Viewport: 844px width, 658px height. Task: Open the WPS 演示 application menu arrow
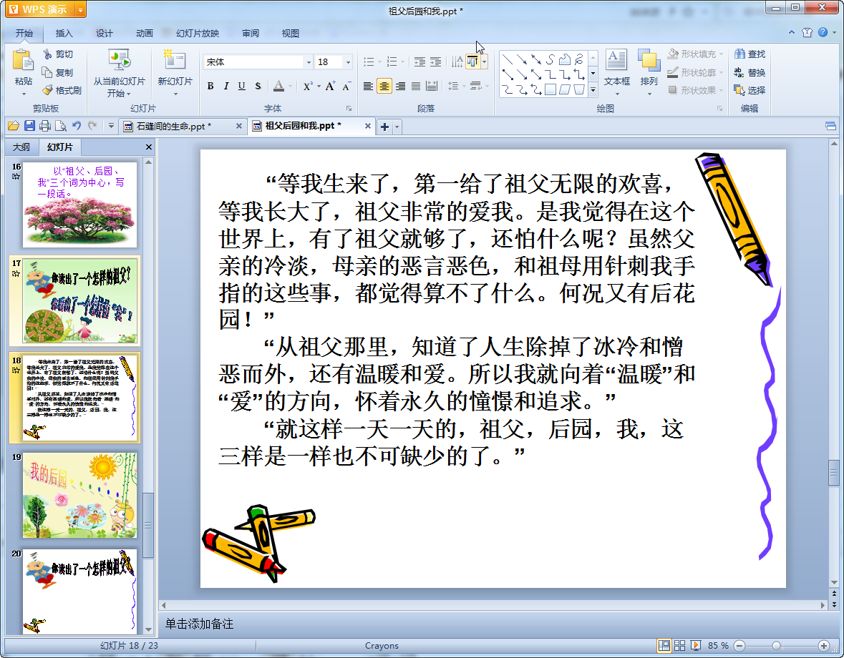(80, 10)
